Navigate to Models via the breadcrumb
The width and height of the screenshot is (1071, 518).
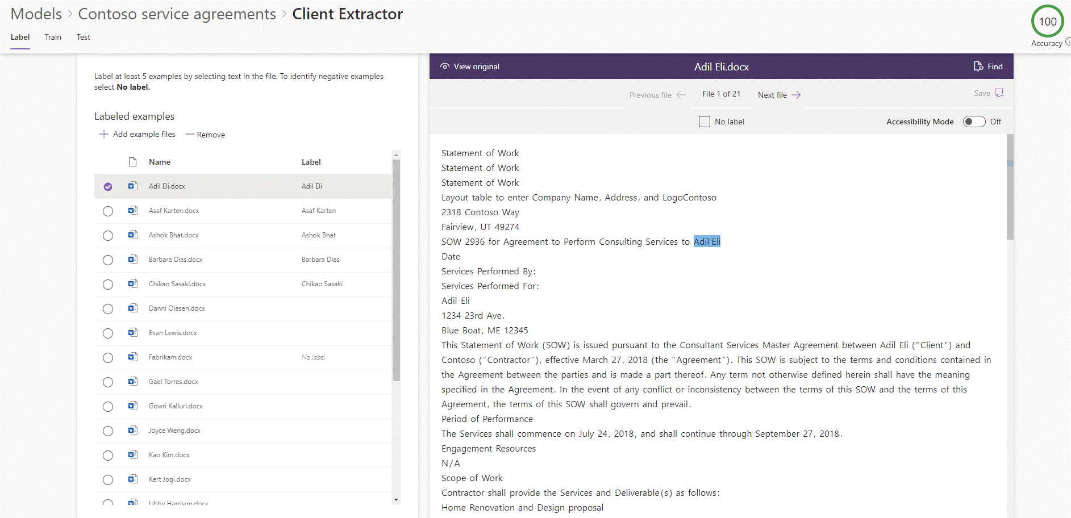[35, 14]
